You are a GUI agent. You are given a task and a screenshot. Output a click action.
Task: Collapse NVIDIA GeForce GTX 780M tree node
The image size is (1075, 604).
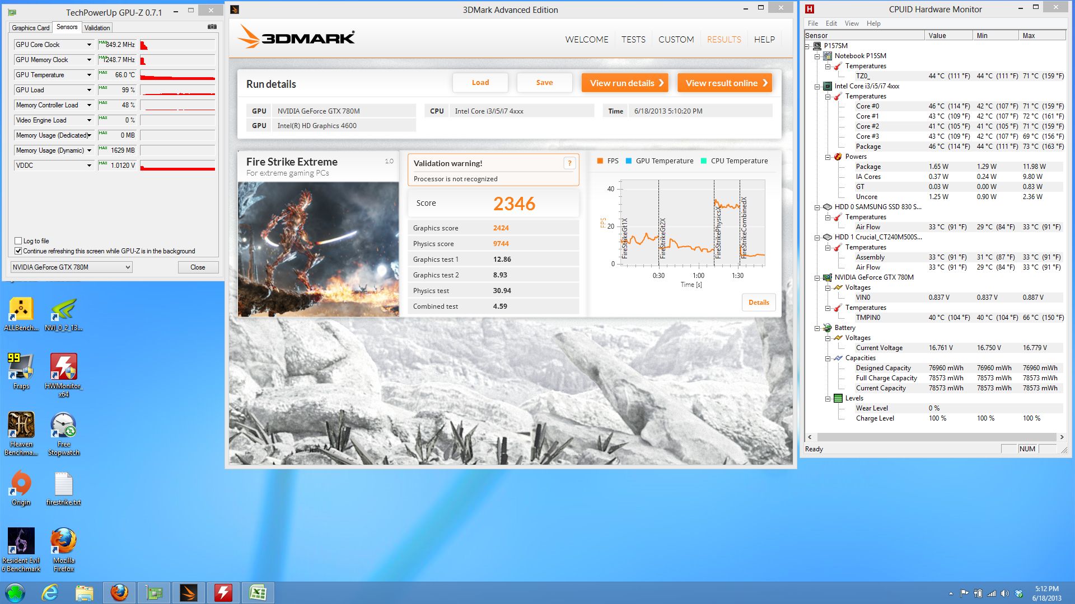817,277
